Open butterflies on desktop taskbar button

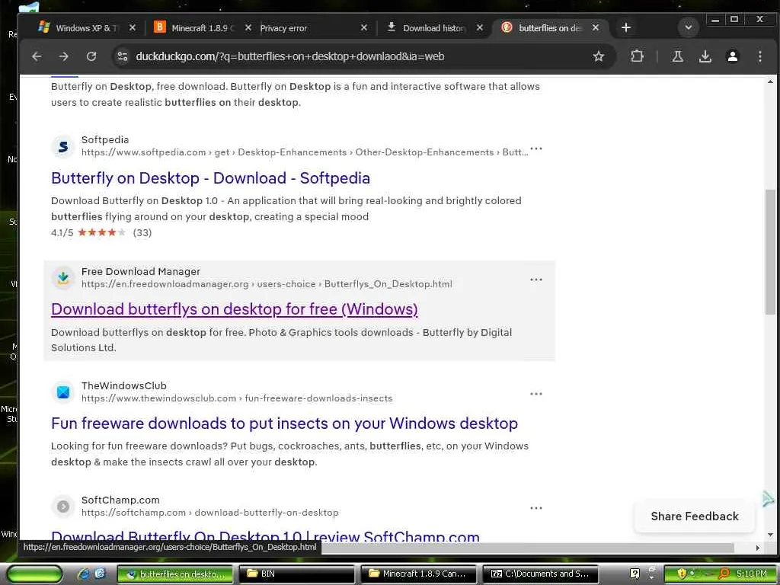(x=175, y=574)
